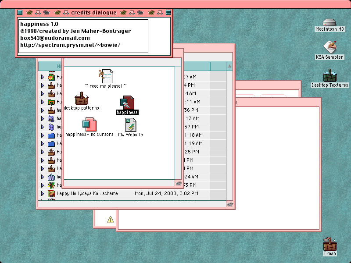Click the purple cube icon in the 57 PM row
This screenshot has width=351, height=263.
coord(51,127)
